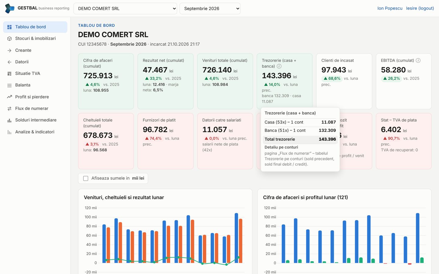Click the Stat – TVA de plata value 6.402
The height and width of the screenshot is (274, 439).
coord(391,130)
